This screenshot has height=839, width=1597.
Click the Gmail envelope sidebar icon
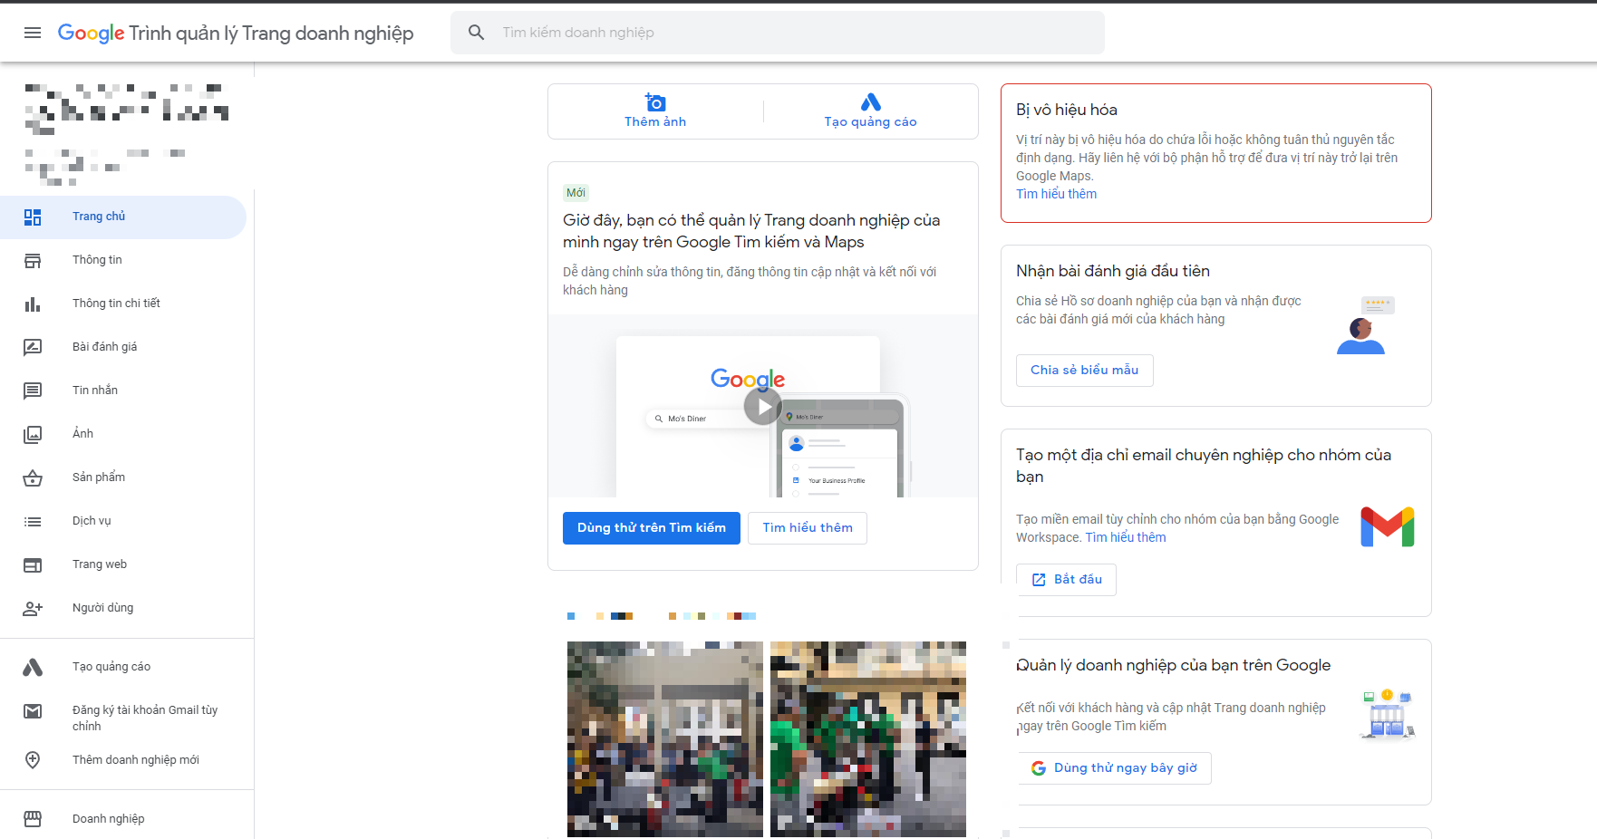(33, 711)
